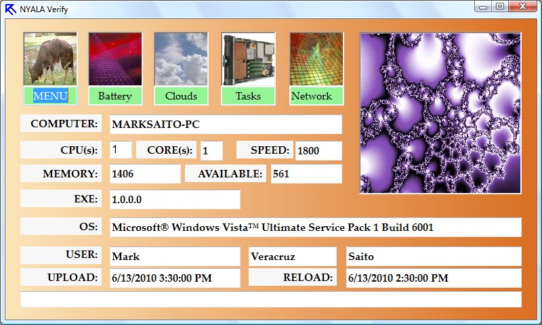
Task: Click the large purple fractal image
Action: [x=440, y=113]
